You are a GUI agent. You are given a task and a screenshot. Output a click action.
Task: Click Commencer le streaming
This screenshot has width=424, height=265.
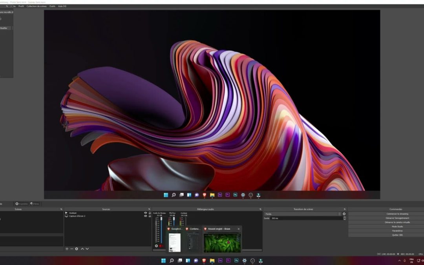[x=397, y=214]
